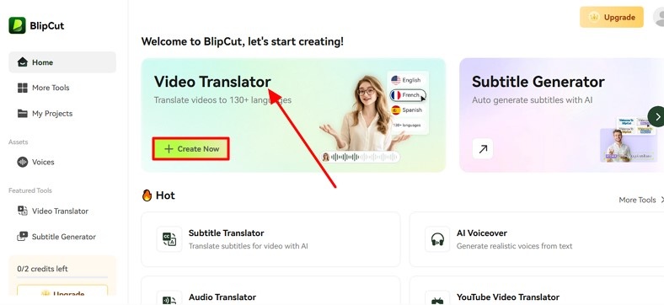The width and height of the screenshot is (664, 305).
Task: Click the AI Voiceover headphones icon
Action: coord(437,239)
